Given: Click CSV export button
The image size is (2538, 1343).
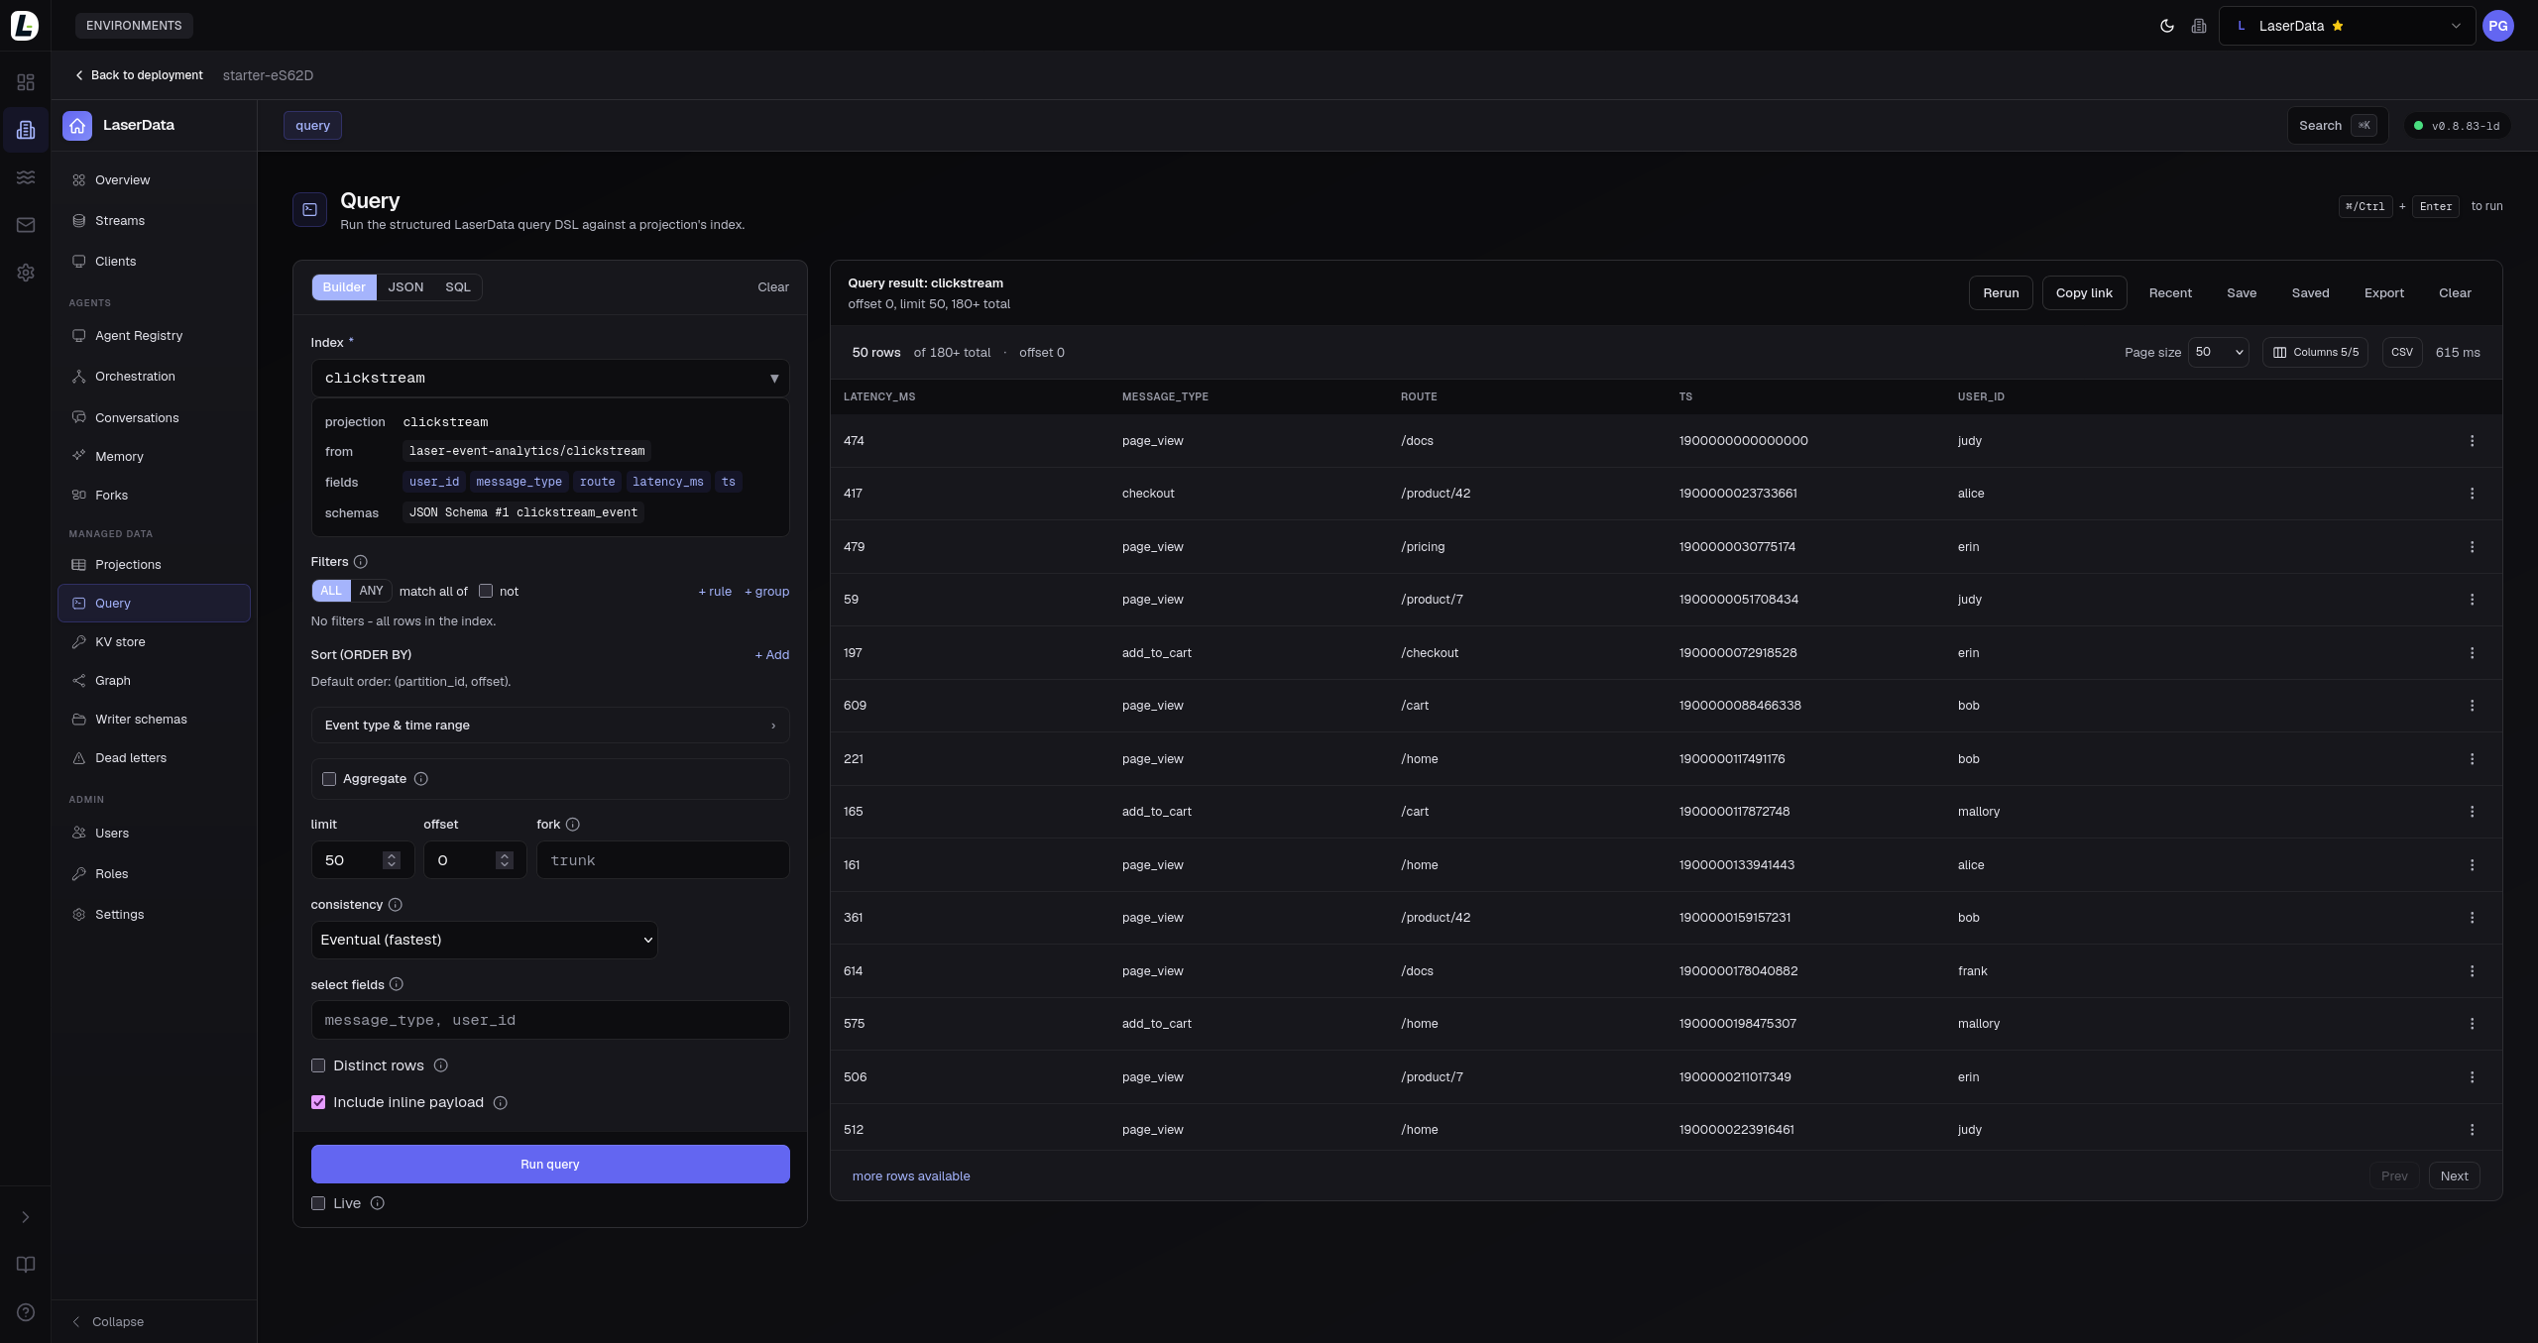Looking at the screenshot, I should 2402,352.
